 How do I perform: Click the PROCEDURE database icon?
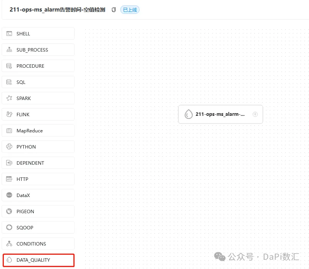coord(9,66)
